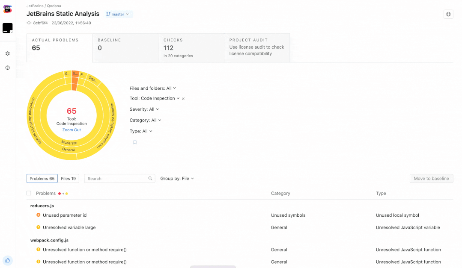Select the Baseline tab
The height and width of the screenshot is (268, 462).
point(125,47)
